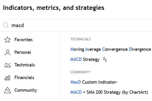The width and height of the screenshot is (152, 101).
Task: Switch to the Personal category
Action: tap(23, 52)
